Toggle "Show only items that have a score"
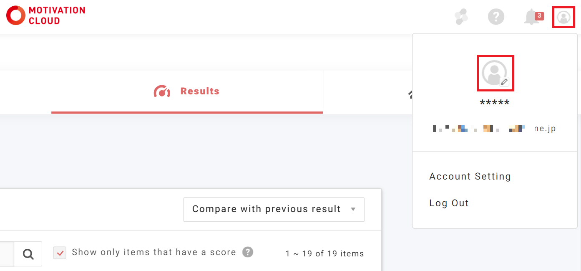This screenshot has height=271, width=581. pos(60,253)
